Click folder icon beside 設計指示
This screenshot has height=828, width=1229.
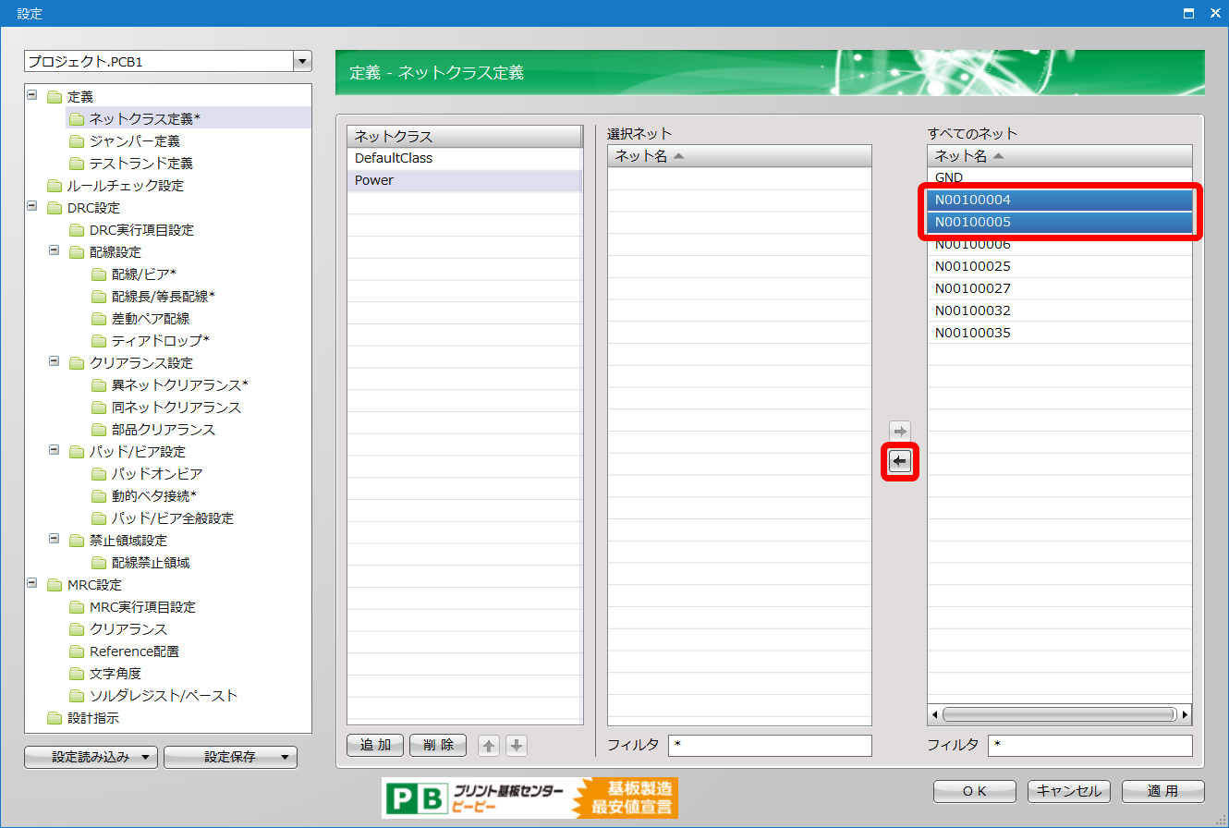55,718
